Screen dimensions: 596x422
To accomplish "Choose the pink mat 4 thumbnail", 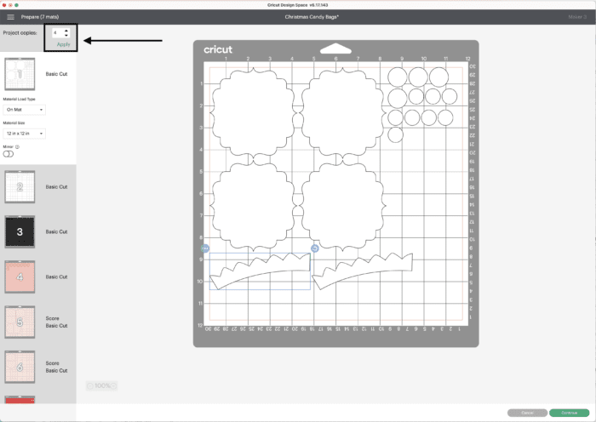I will coord(20,277).
